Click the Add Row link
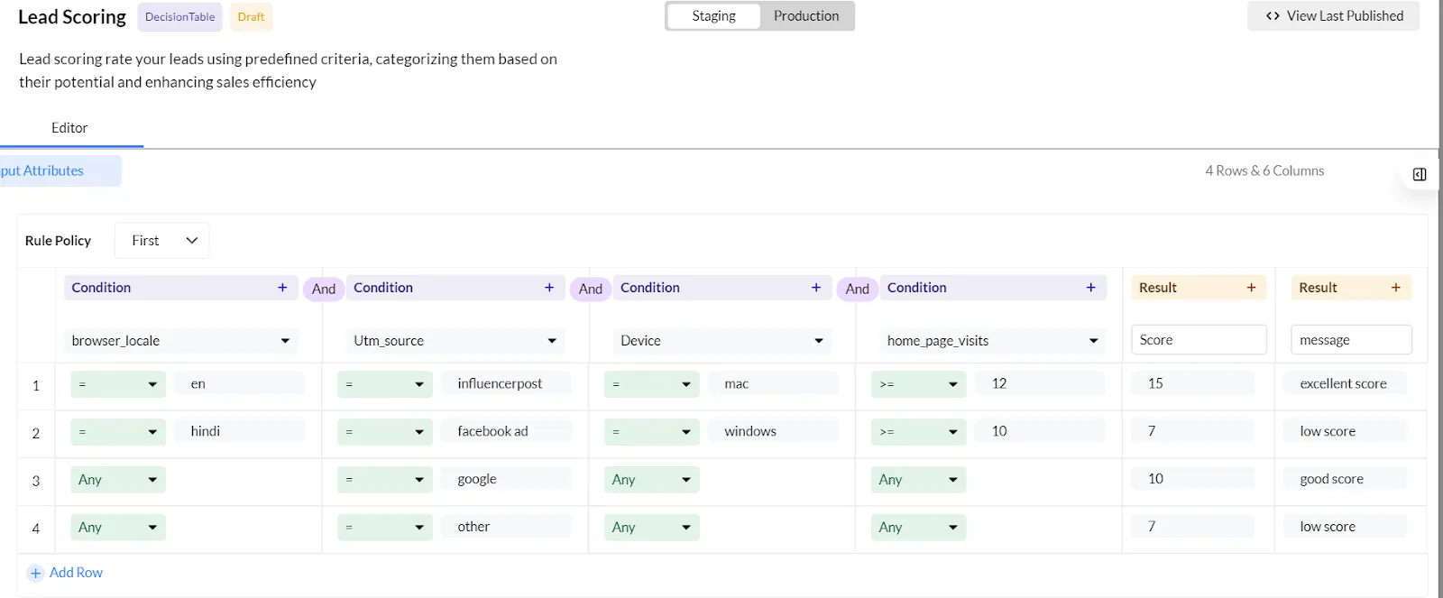Image resolution: width=1443 pixels, height=598 pixels. click(x=76, y=573)
